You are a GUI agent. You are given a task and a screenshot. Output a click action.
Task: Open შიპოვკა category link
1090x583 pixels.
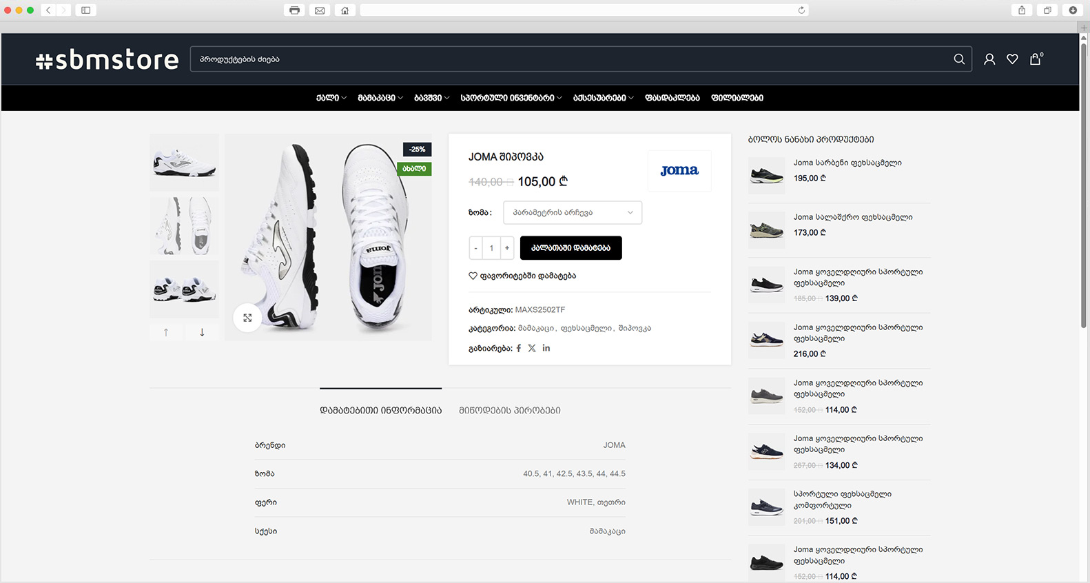[x=635, y=329]
